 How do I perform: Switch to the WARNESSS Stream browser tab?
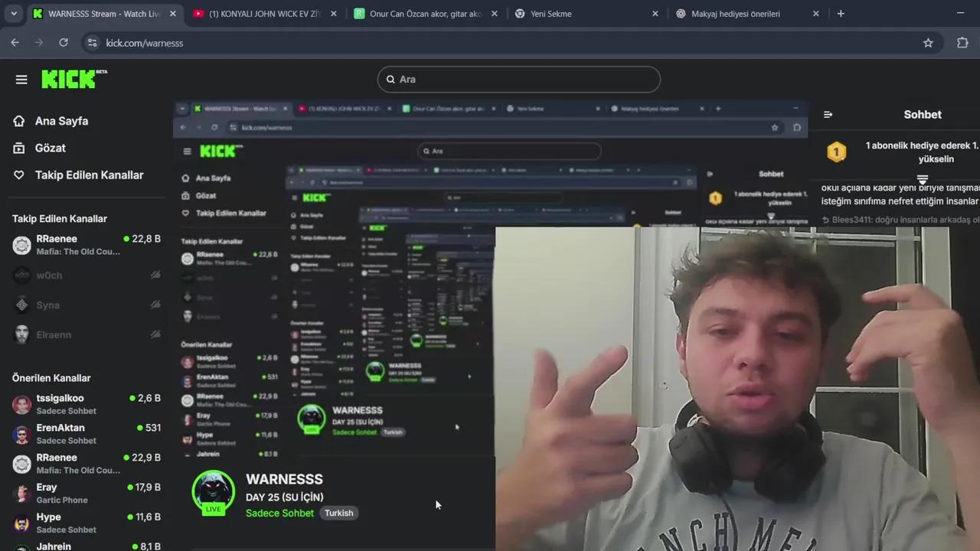click(104, 14)
